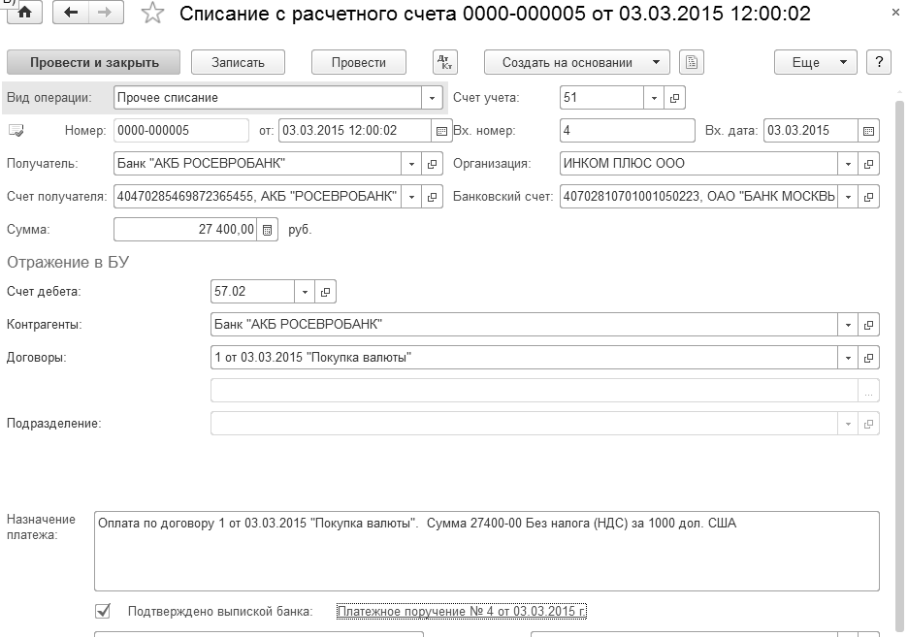The image size is (908, 637).
Task: Click Записать button
Action: coord(238,62)
